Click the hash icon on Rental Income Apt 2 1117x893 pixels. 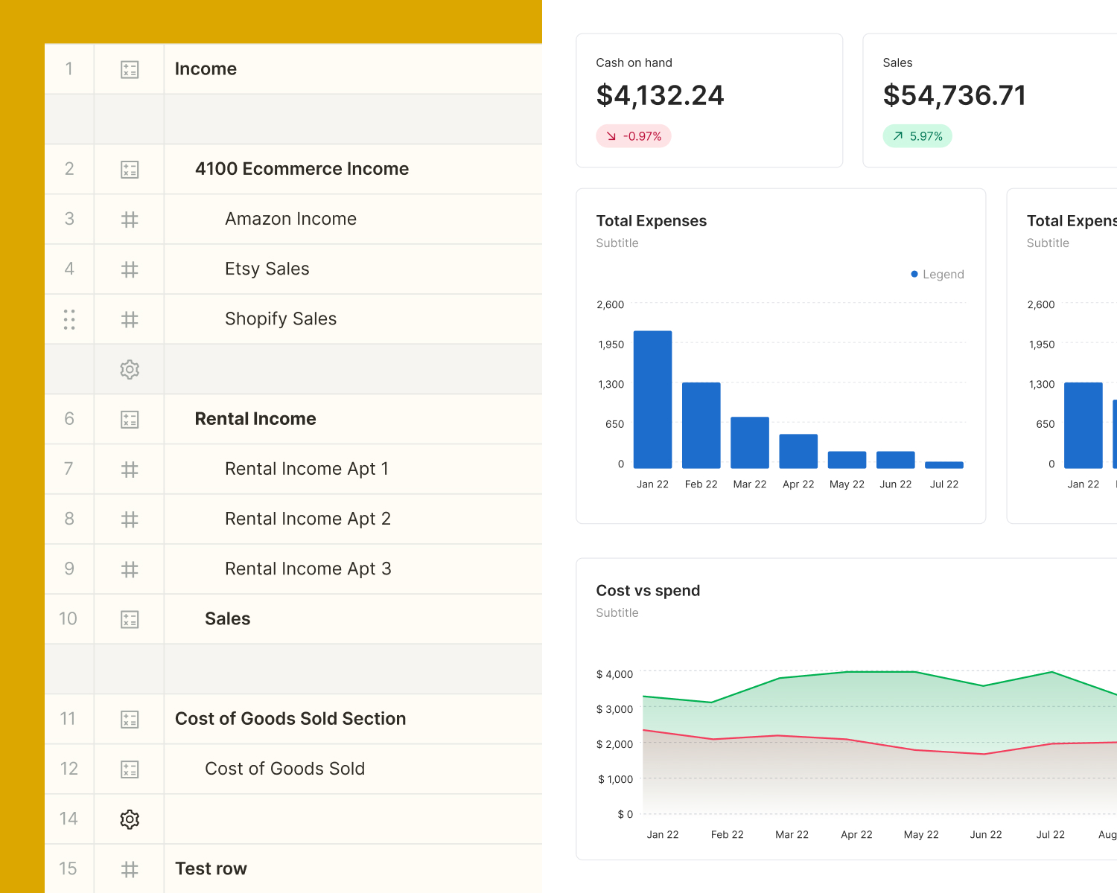(130, 519)
